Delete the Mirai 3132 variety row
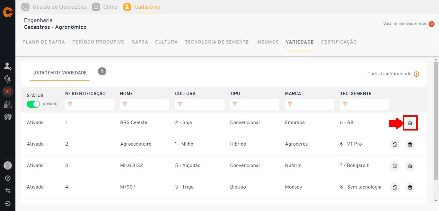 (x=410, y=166)
